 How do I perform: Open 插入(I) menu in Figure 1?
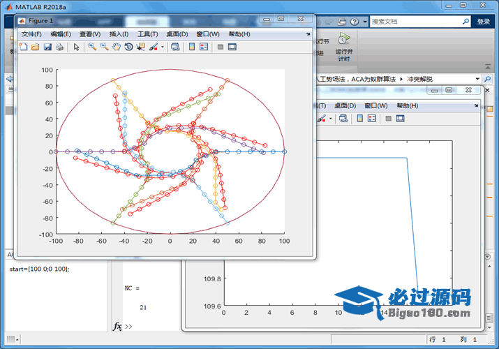pos(119,34)
